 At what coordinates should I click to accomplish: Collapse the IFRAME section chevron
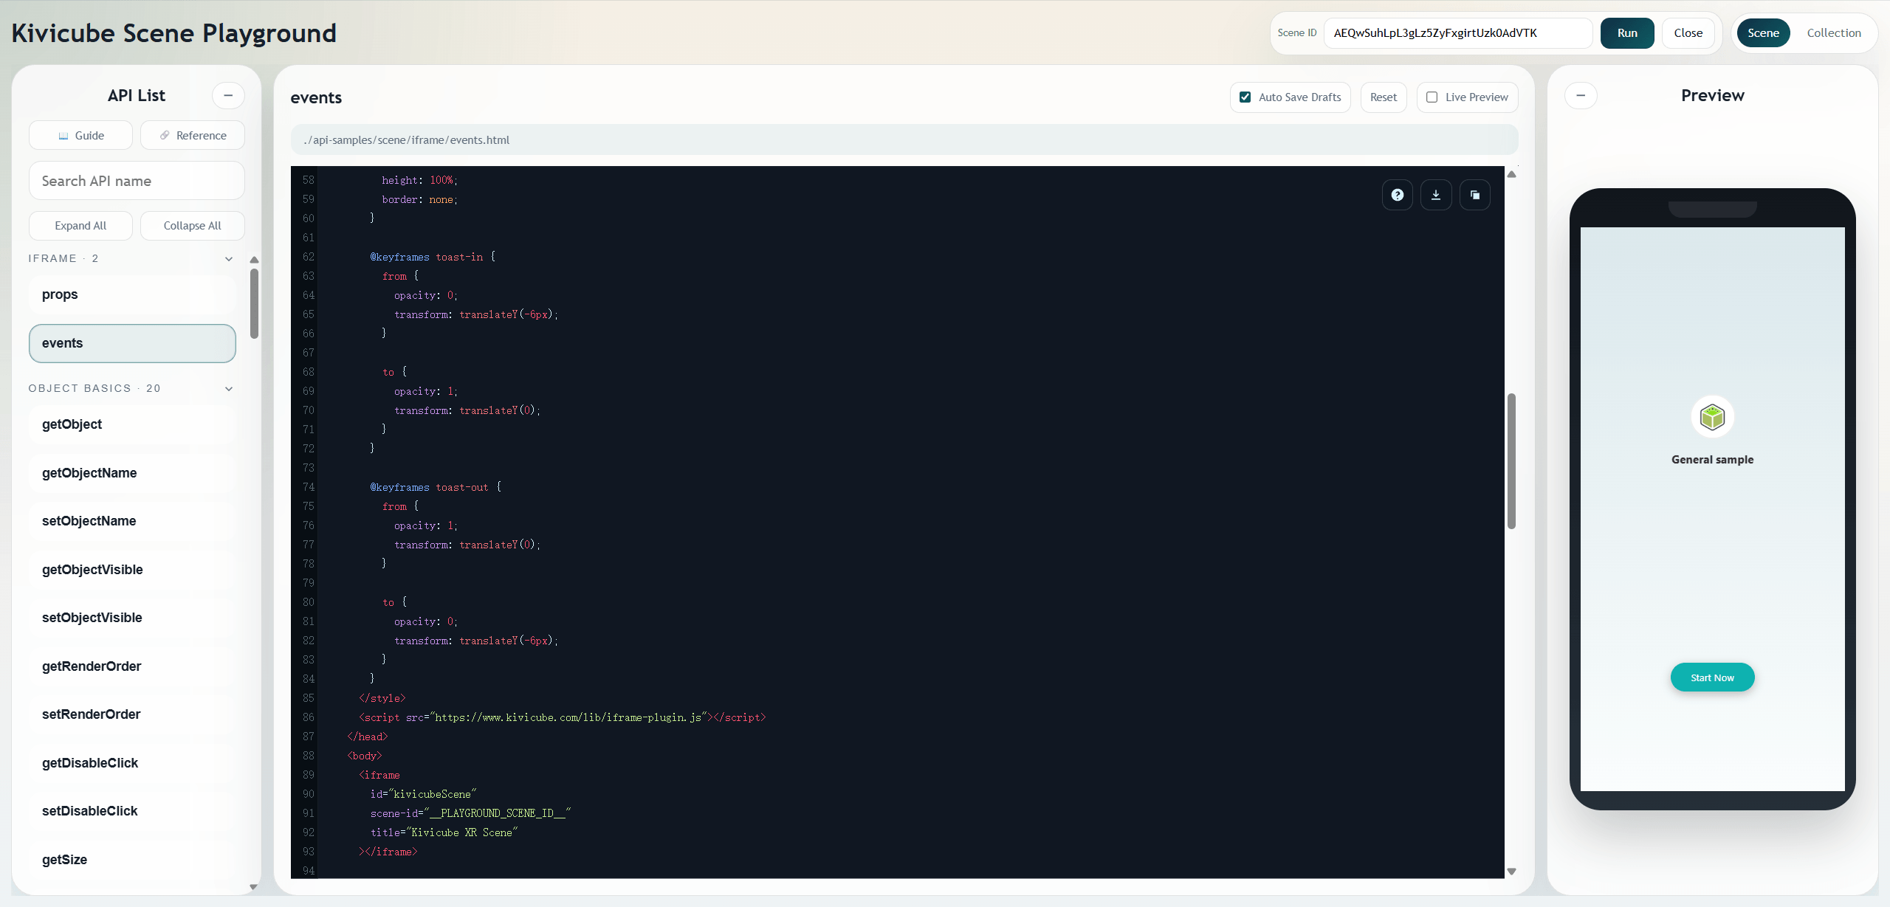point(229,259)
